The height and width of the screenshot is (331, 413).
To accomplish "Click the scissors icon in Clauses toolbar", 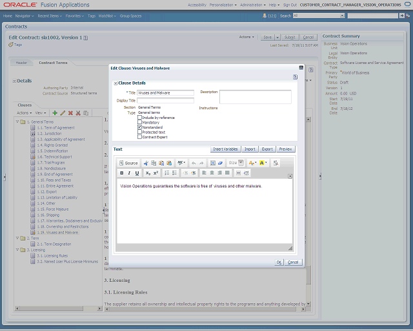I will tap(78, 113).
